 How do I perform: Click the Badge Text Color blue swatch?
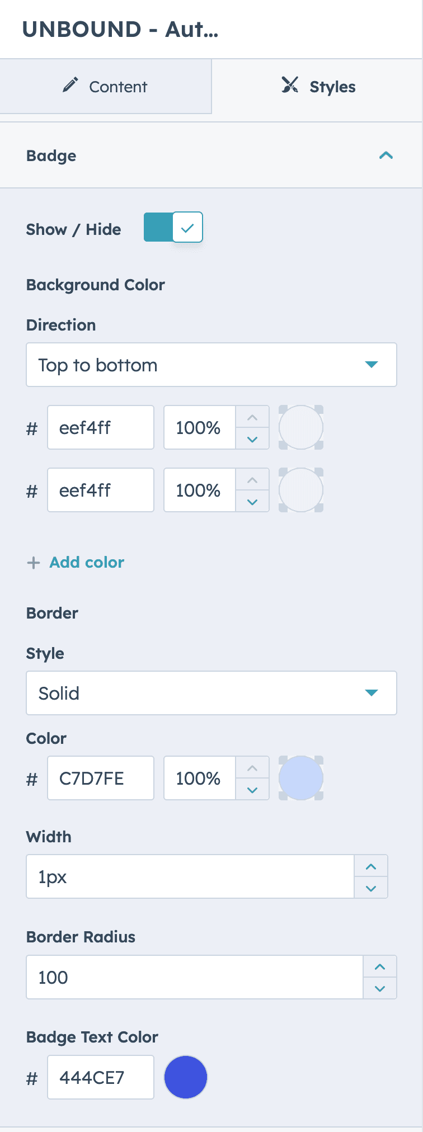185,1077
